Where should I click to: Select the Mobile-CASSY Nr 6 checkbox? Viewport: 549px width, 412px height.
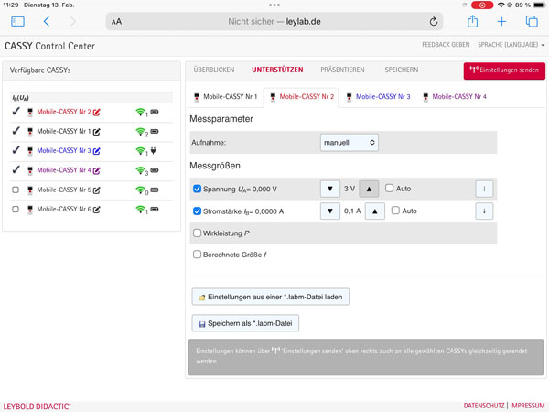click(16, 209)
